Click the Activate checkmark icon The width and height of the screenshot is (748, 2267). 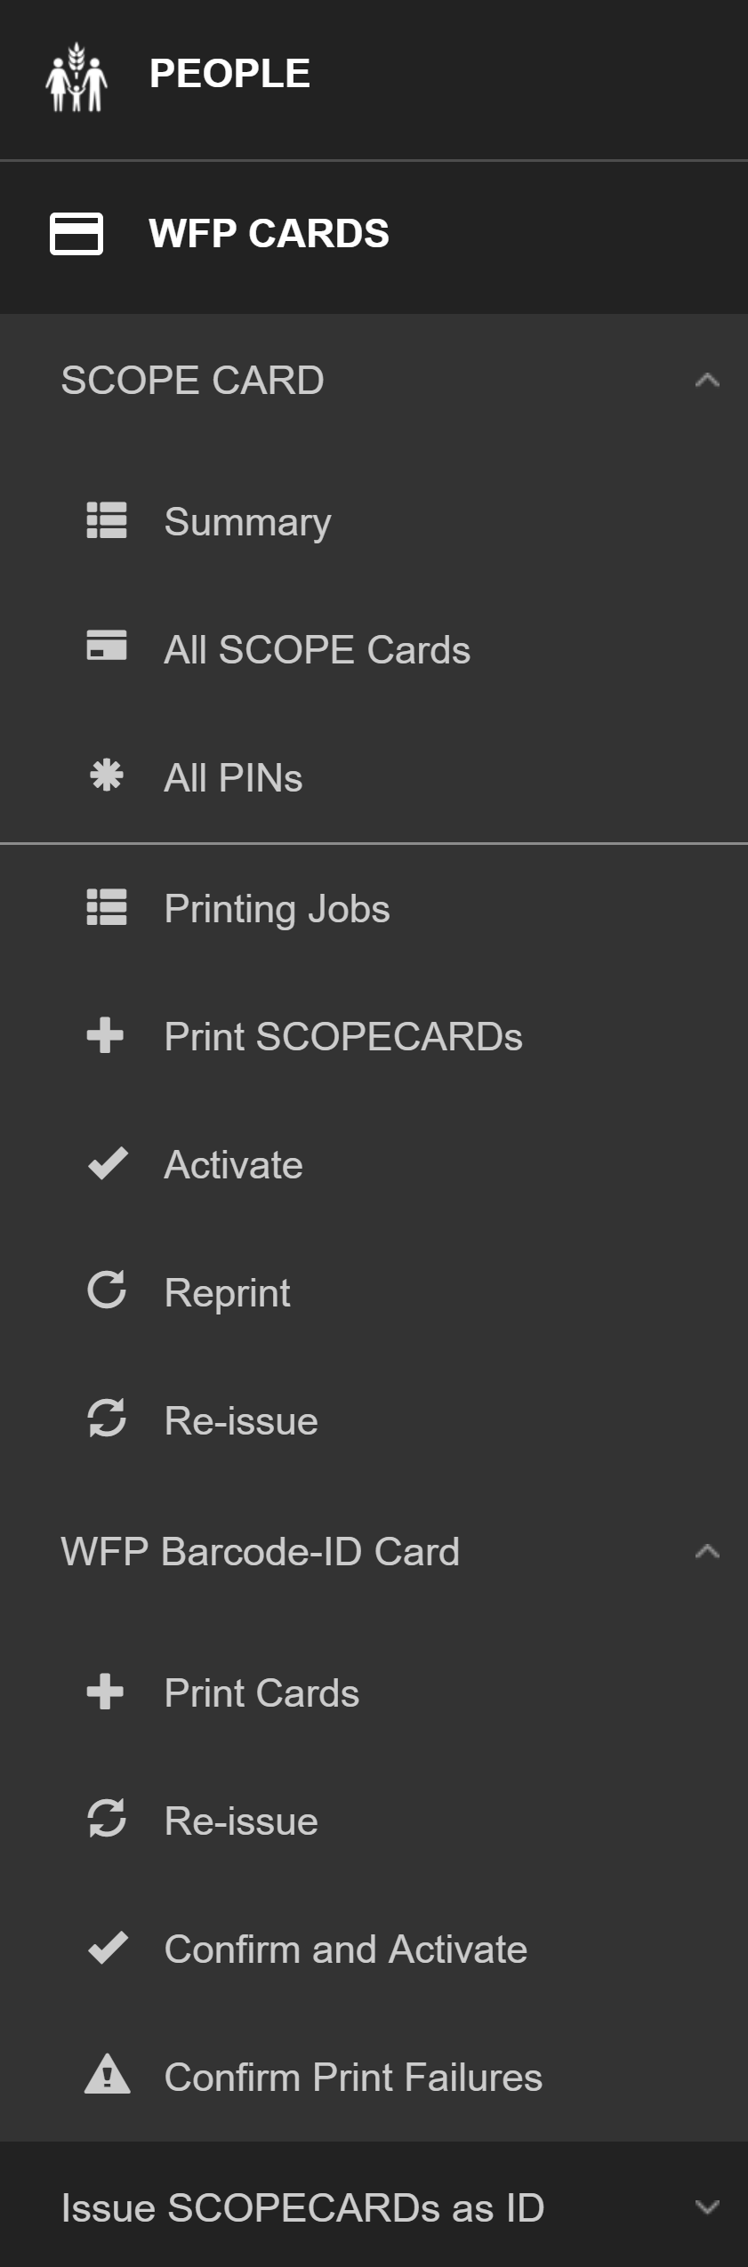tap(108, 1164)
